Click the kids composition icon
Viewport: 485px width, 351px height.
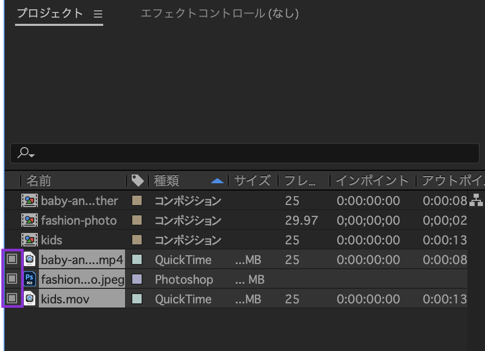point(30,240)
